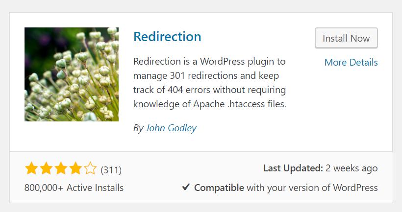Click the empty fifth rating star
The width and height of the screenshot is (402, 212).
(90, 168)
